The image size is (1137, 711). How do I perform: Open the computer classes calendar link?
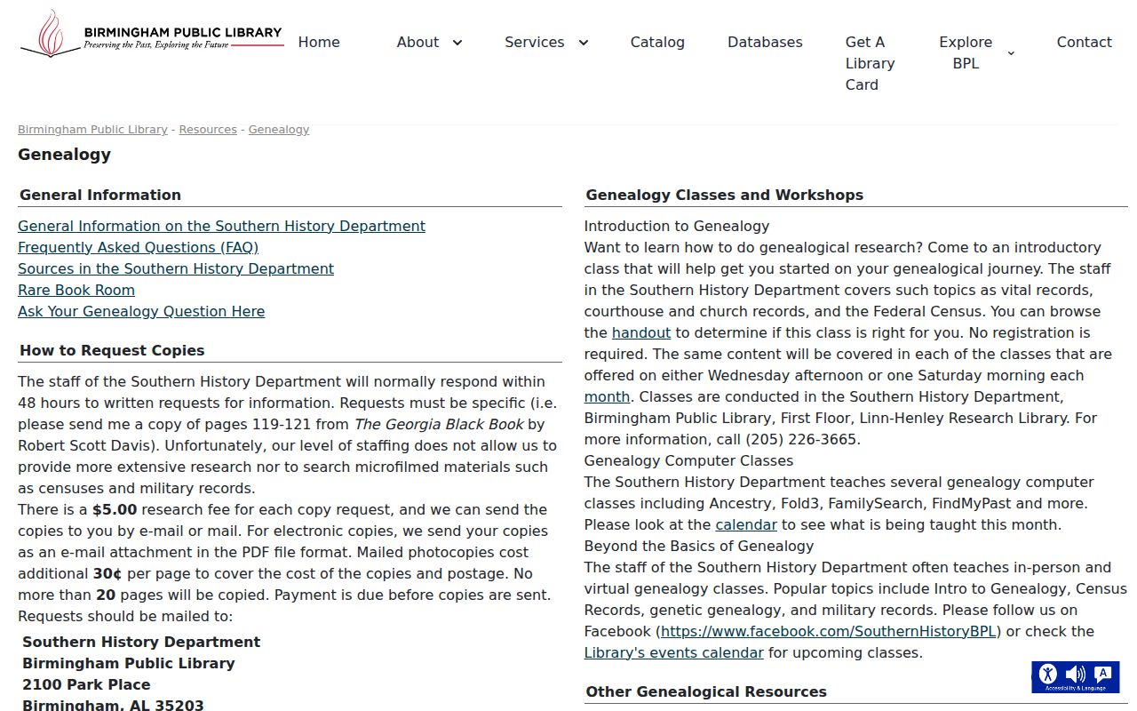pos(746,524)
